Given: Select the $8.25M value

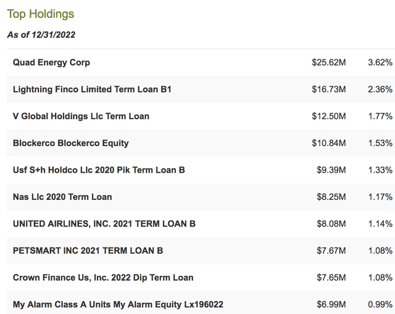Looking at the screenshot, I should (331, 197).
